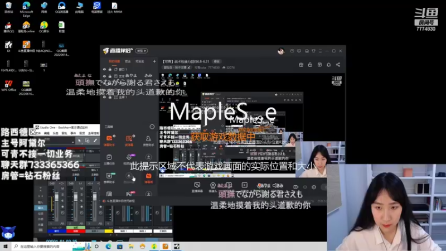This screenshot has height=251, width=446.
Task: Open the 斗鱼直播伴侣 desktop shortcut
Action: pos(26,46)
